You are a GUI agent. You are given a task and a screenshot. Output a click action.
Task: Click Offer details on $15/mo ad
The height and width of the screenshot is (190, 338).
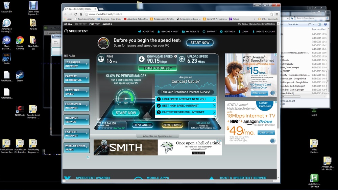(x=259, y=93)
